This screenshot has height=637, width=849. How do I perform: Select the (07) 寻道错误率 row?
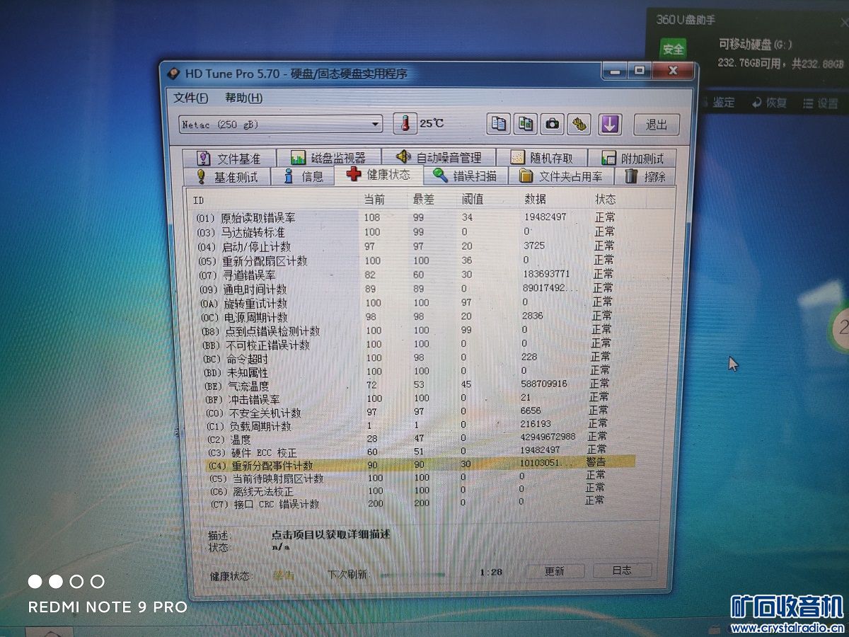tap(407, 275)
